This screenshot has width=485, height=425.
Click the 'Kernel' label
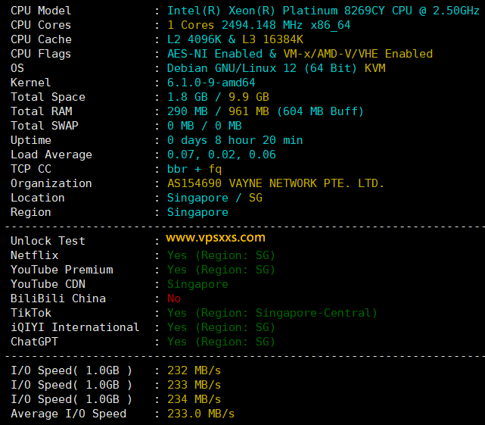pyautogui.click(x=30, y=83)
